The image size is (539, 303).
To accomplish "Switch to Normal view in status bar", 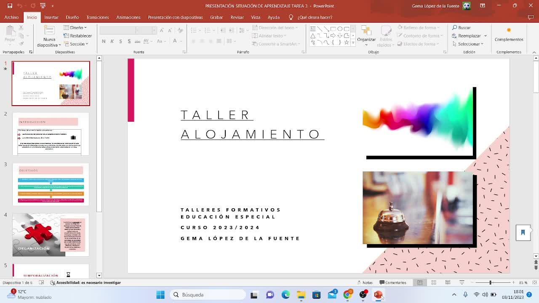I will click(420, 282).
